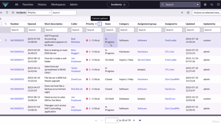Open incident INC0000034
This screenshot has width=221, height=124.
click(17, 89)
